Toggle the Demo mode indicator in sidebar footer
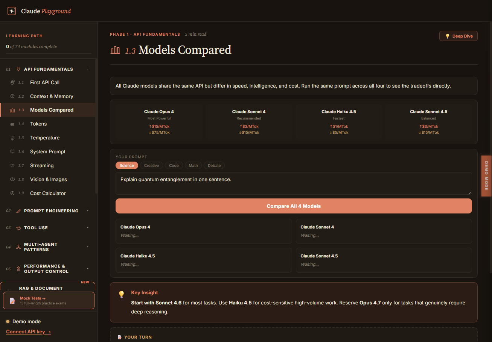 point(23,322)
